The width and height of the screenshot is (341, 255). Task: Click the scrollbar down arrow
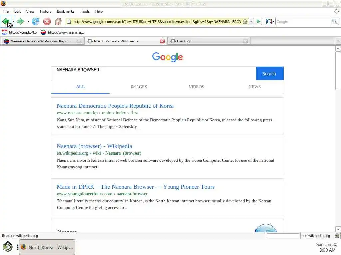(338, 229)
